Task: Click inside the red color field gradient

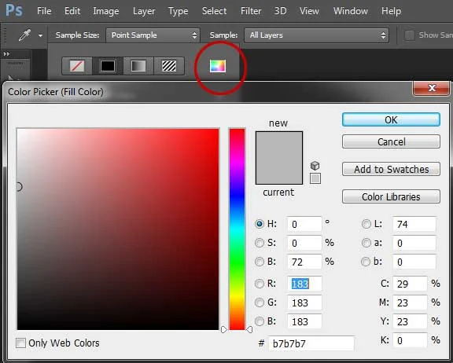Action: point(118,229)
